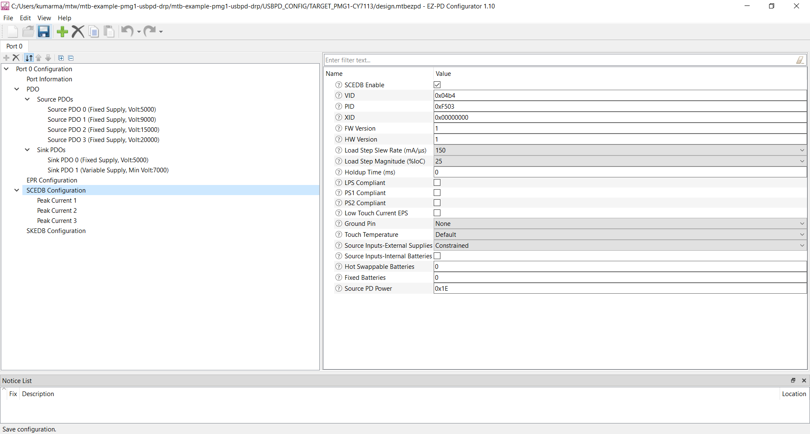Select Source PDO 3 Fixed Supply 20000
Image resolution: width=810 pixels, height=434 pixels.
coord(103,140)
